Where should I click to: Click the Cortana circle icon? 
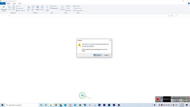click(x=41, y=105)
